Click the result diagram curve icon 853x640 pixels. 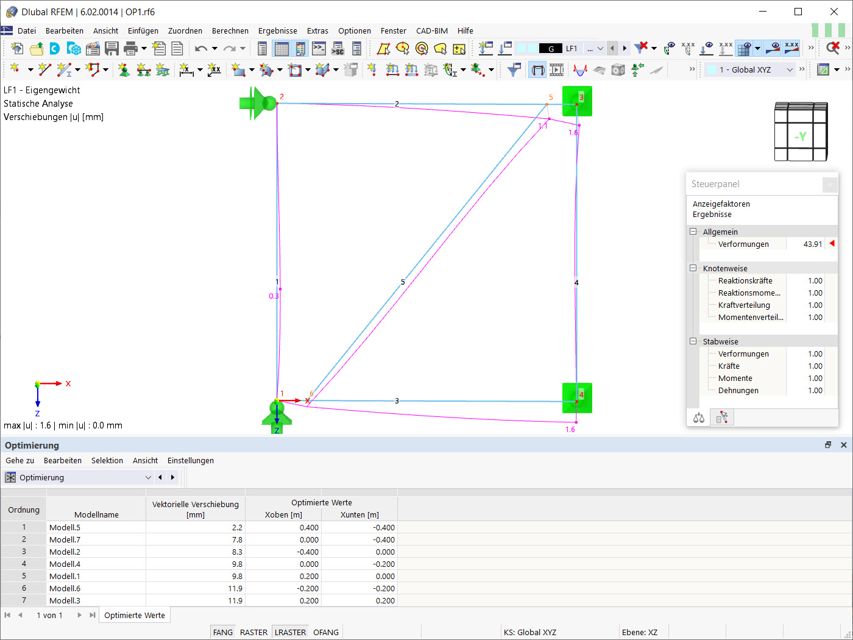point(579,70)
